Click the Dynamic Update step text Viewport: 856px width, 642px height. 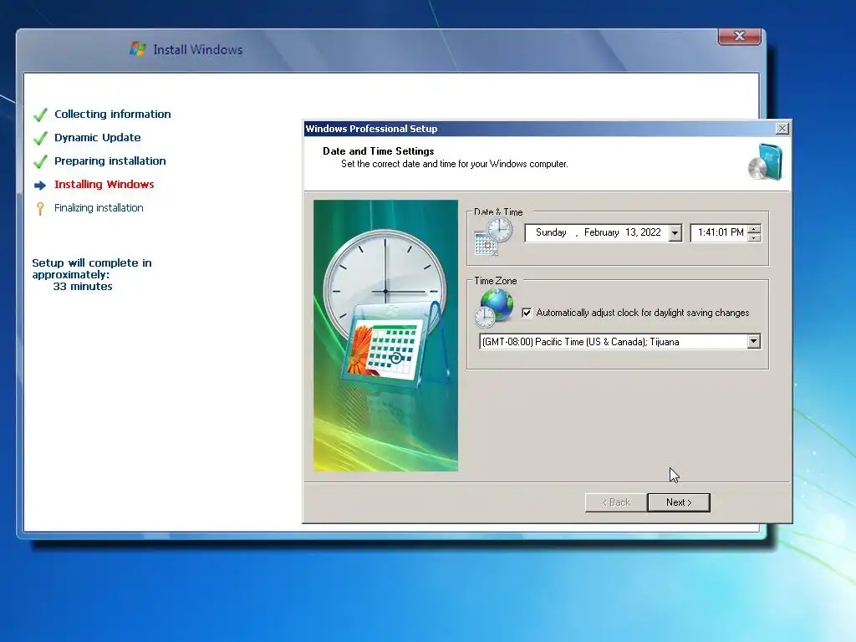pyautogui.click(x=97, y=138)
